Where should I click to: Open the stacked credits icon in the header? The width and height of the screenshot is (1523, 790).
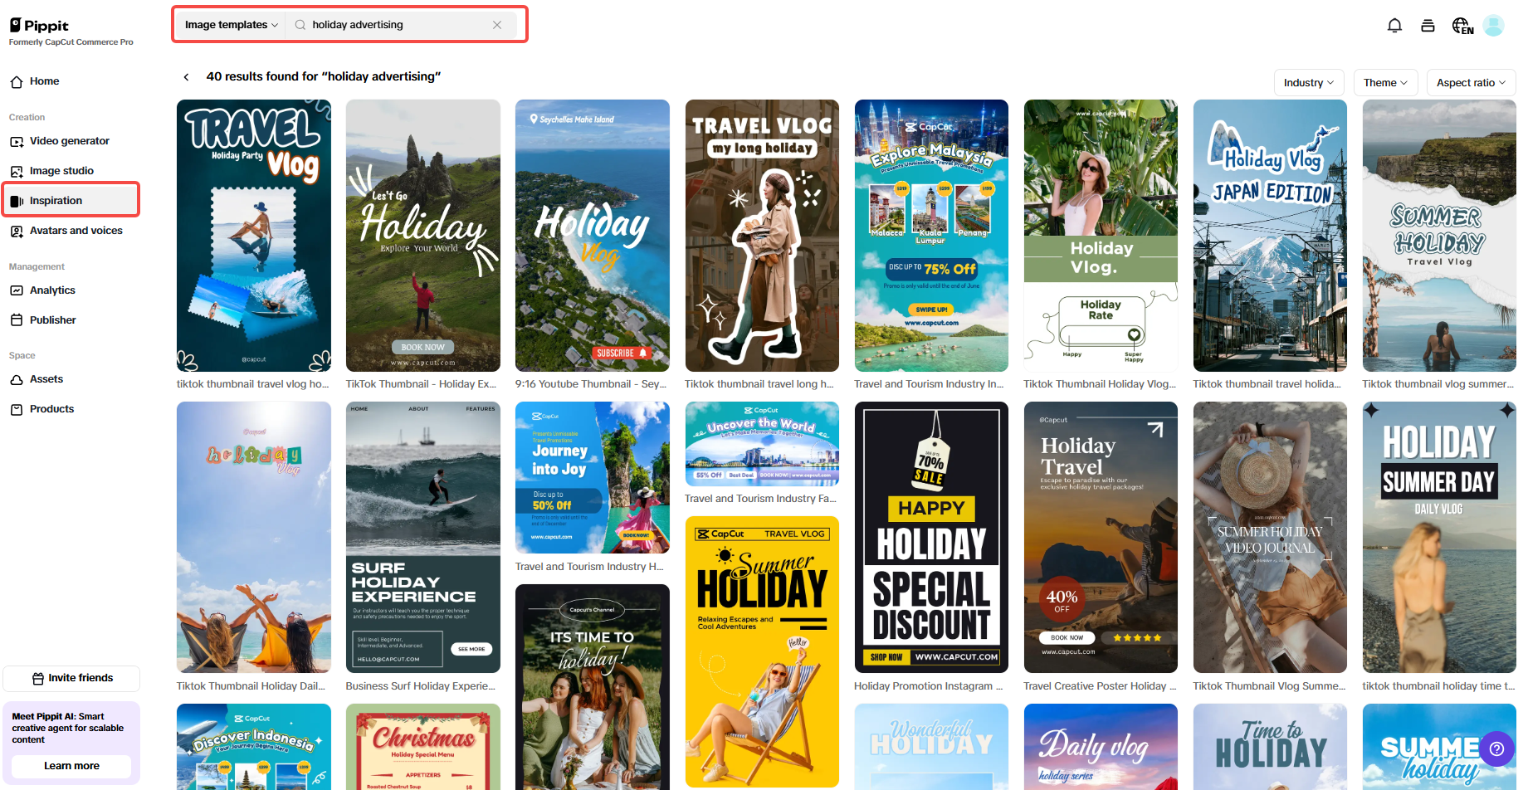[x=1428, y=26]
